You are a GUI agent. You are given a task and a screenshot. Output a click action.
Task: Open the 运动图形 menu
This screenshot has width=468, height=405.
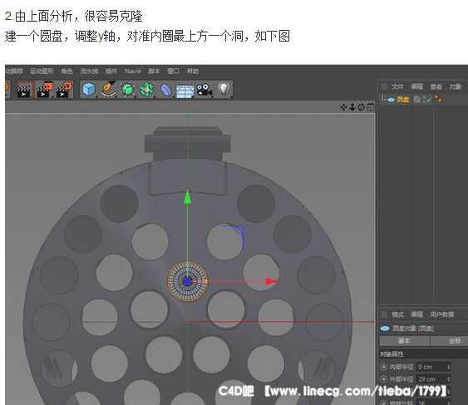(x=42, y=71)
